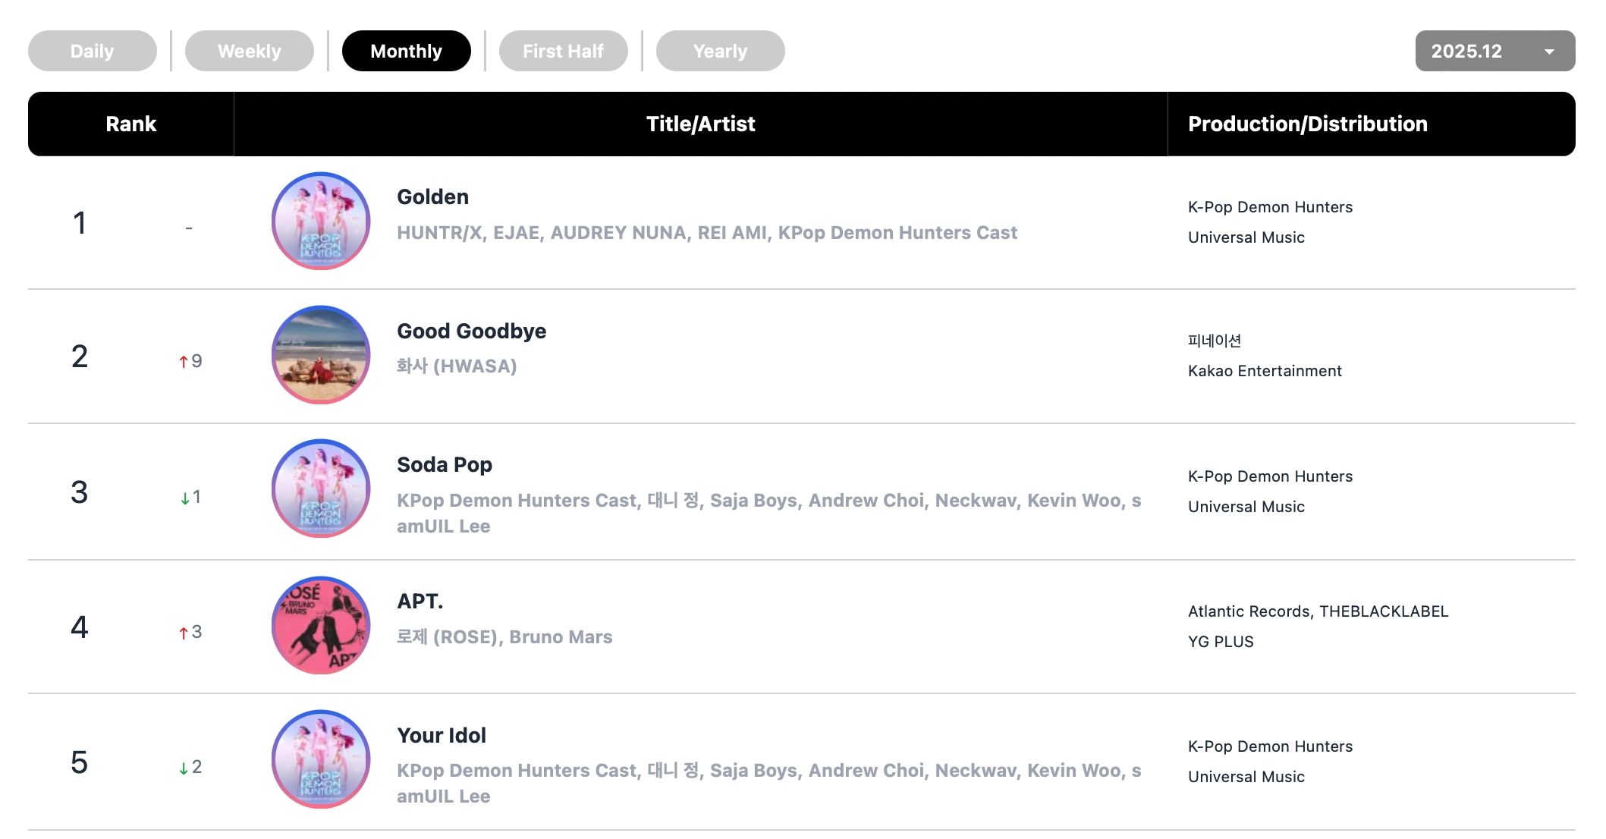The image size is (1606, 839).
Task: Click the dropdown arrow beside 2025.12
Action: (x=1550, y=52)
